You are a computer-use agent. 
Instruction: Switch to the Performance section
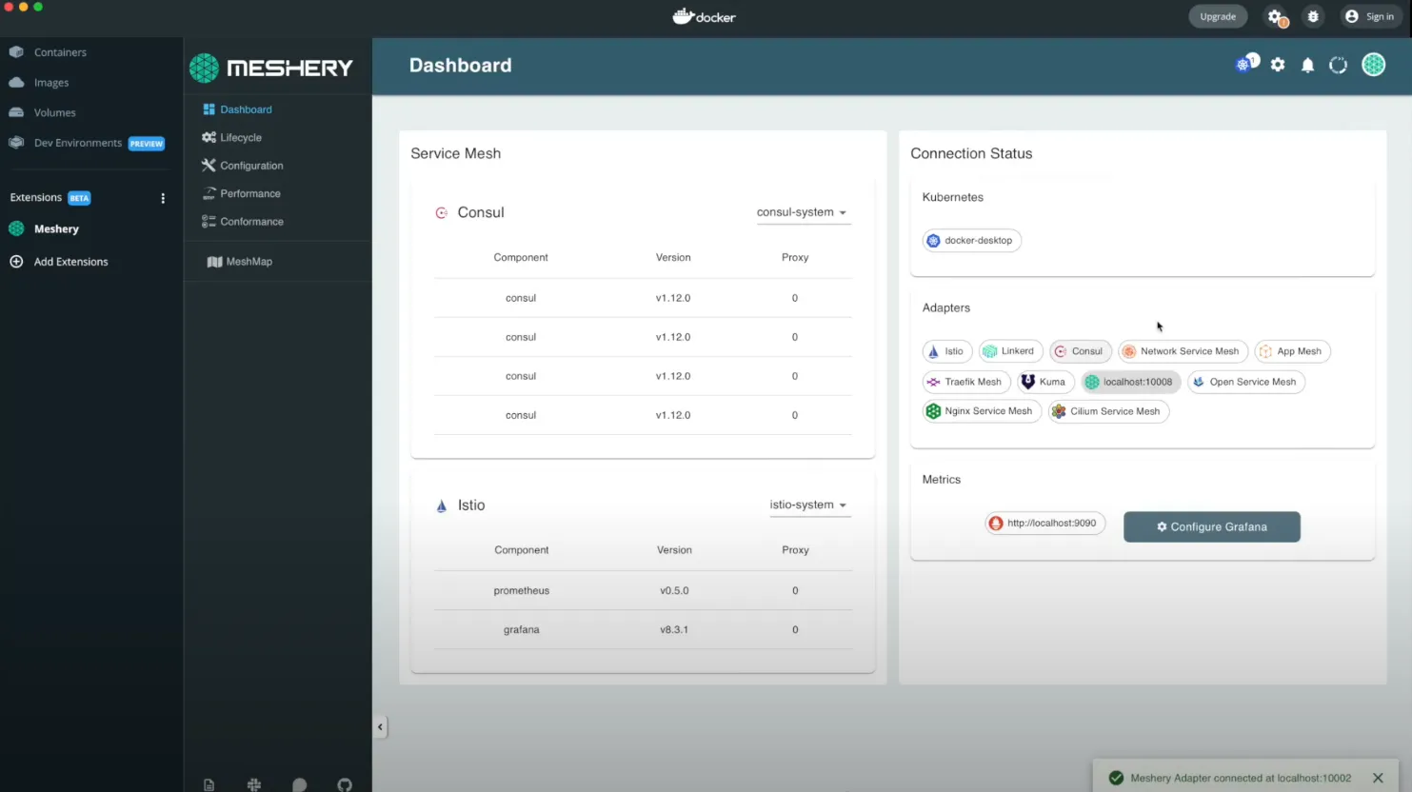point(249,193)
